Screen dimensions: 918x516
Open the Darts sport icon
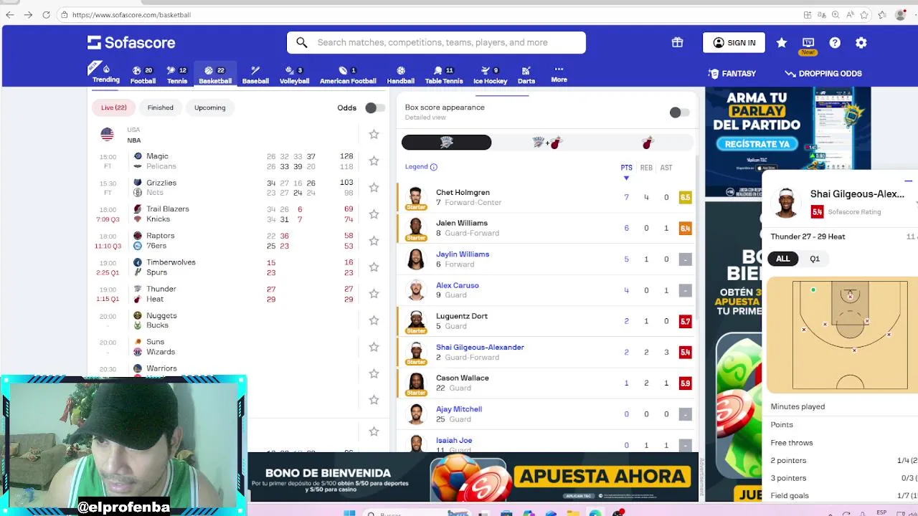[x=526, y=75]
